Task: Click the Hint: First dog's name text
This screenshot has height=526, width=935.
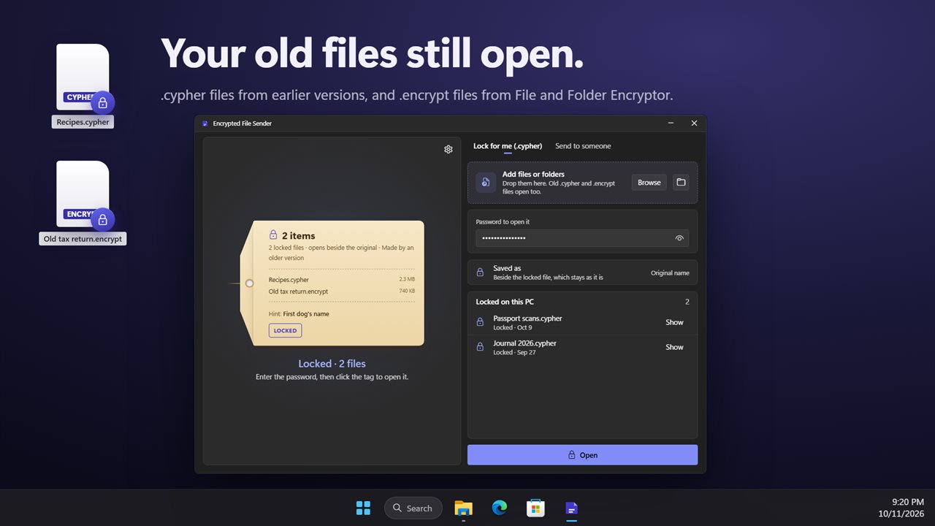Action: click(x=299, y=313)
